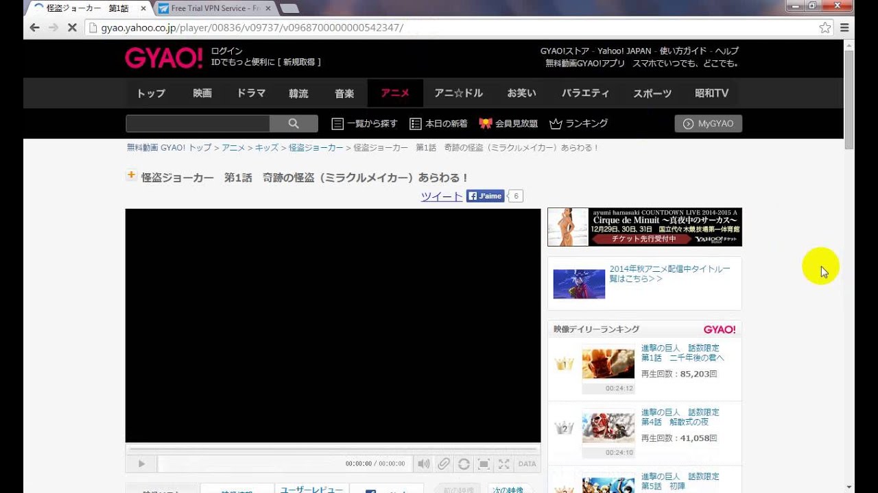
Task: Select the アニ☆ドル navigation tab
Action: pyautogui.click(x=458, y=93)
